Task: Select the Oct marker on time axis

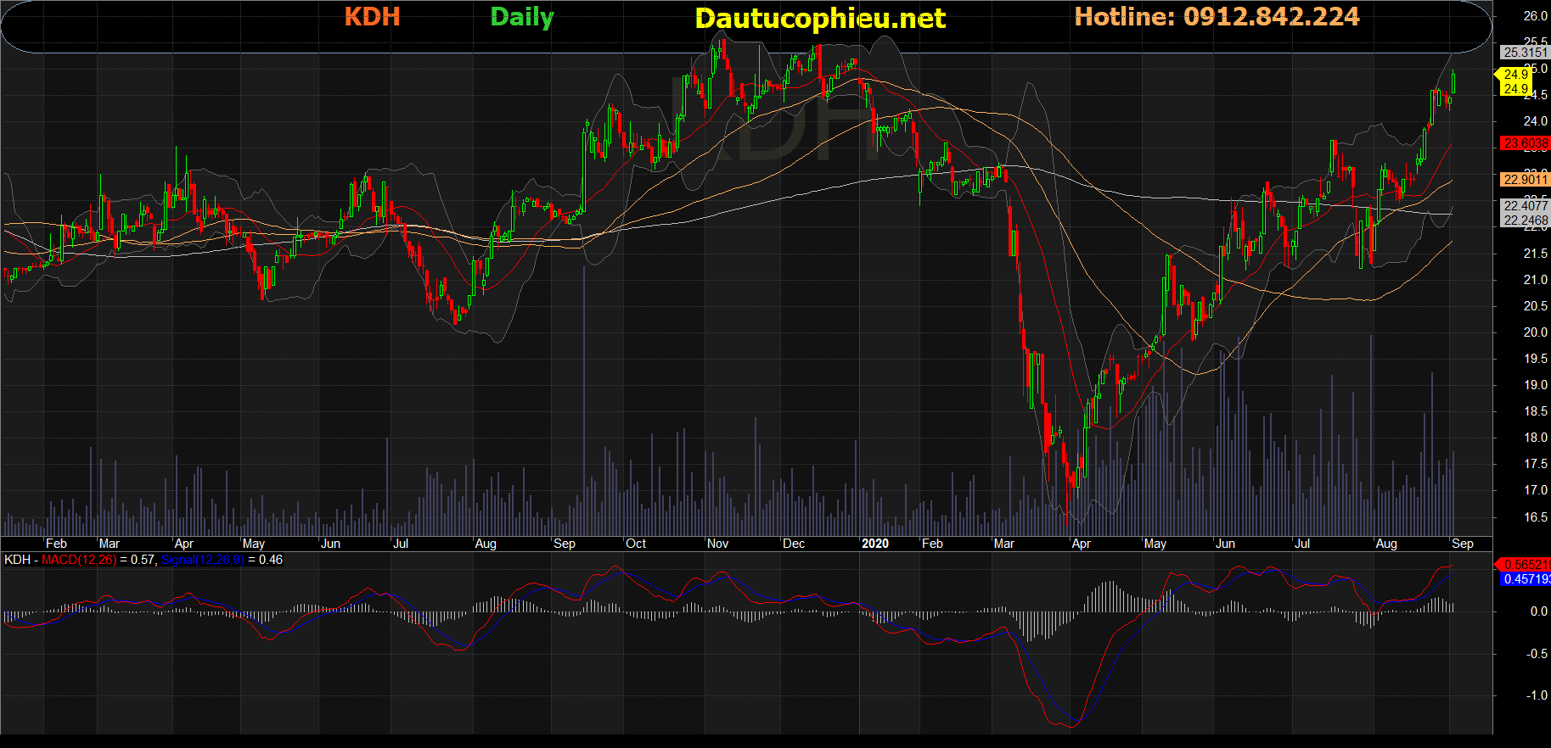Action: click(x=635, y=544)
